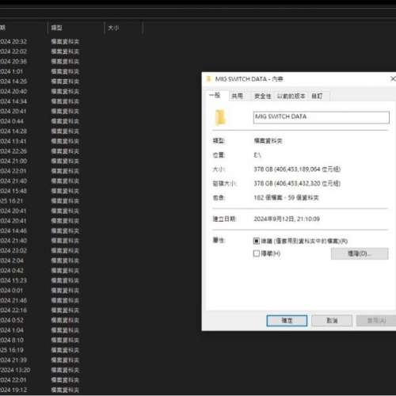Select the row dated 14:26
The width and height of the screenshot is (396, 396).
(x=40, y=82)
